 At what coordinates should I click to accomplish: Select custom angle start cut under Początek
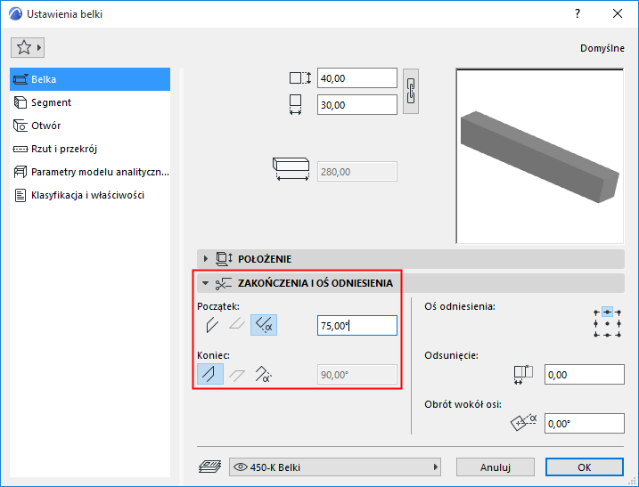(x=264, y=325)
